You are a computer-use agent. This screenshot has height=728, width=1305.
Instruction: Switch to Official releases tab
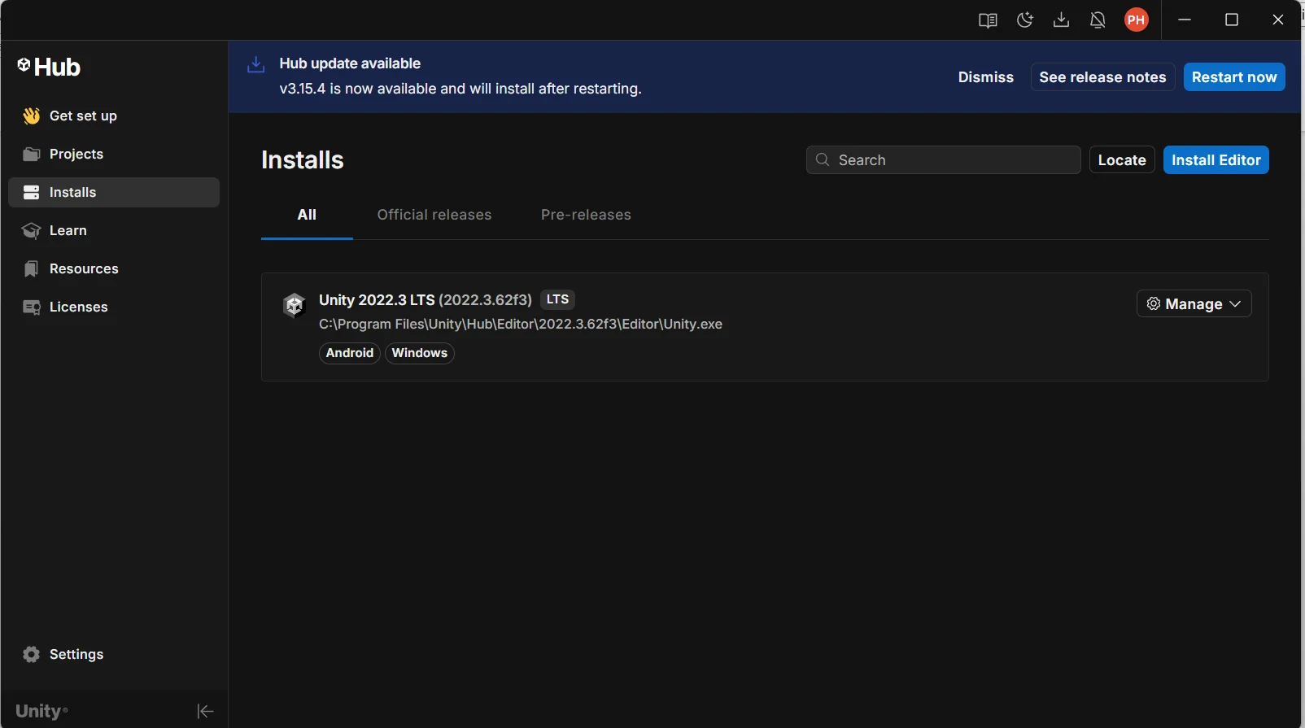[434, 215]
